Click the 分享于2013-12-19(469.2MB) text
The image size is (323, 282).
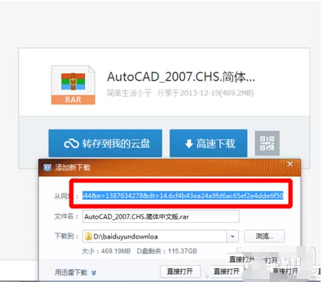coord(206,93)
